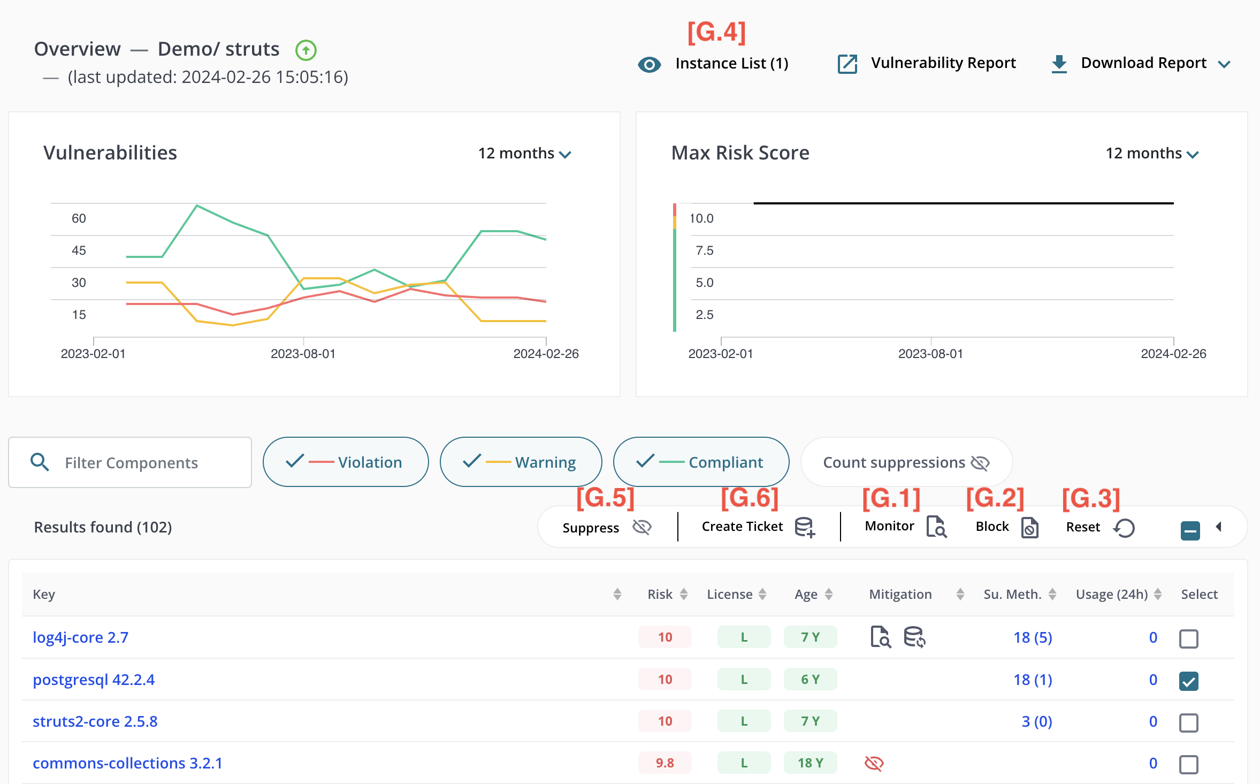Toggle the Warning filter chip

coord(521,462)
